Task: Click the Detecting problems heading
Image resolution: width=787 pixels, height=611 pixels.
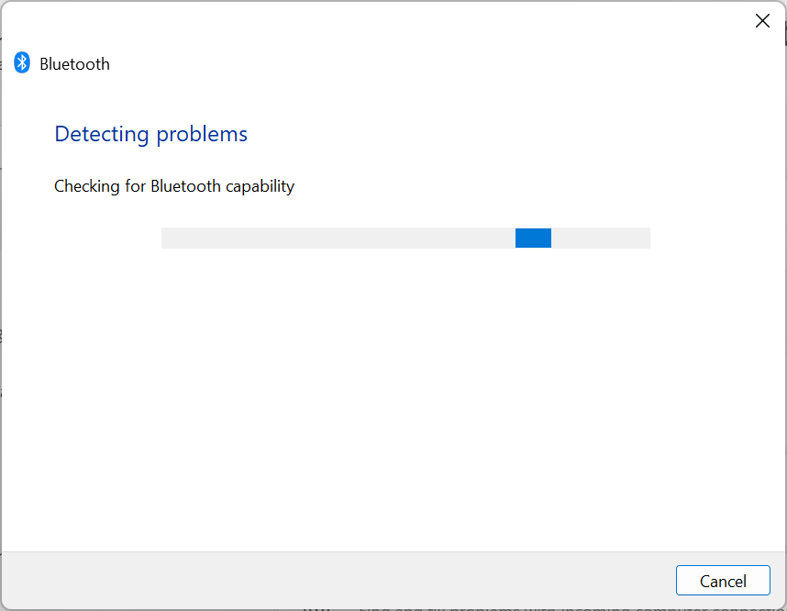Action: click(x=150, y=134)
